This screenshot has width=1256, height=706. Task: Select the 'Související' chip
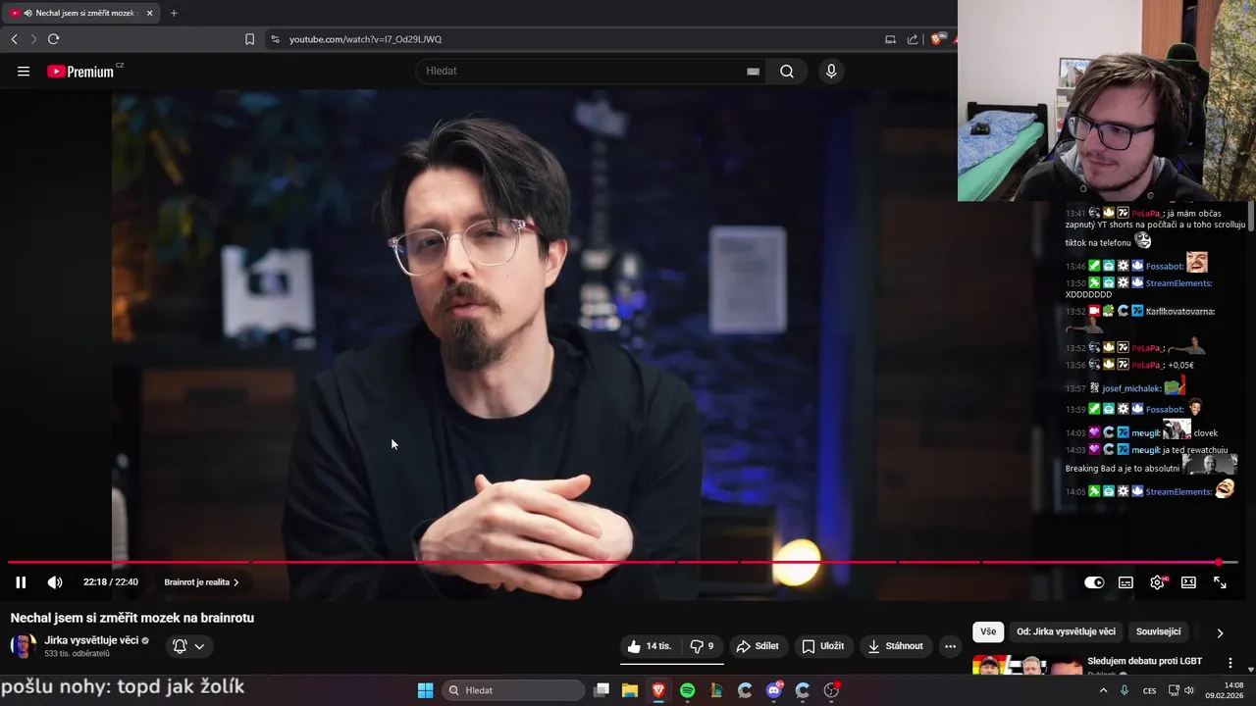point(1158,632)
